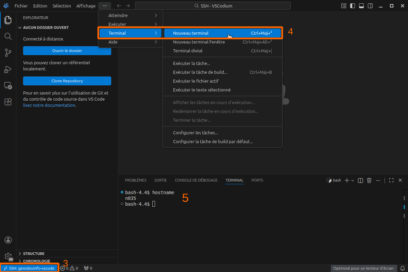This screenshot has width=408, height=272.
Task: Open the Run and Debug view
Action: (8, 69)
